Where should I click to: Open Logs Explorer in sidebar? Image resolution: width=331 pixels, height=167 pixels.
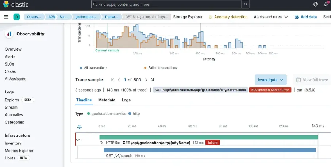(x=12, y=100)
